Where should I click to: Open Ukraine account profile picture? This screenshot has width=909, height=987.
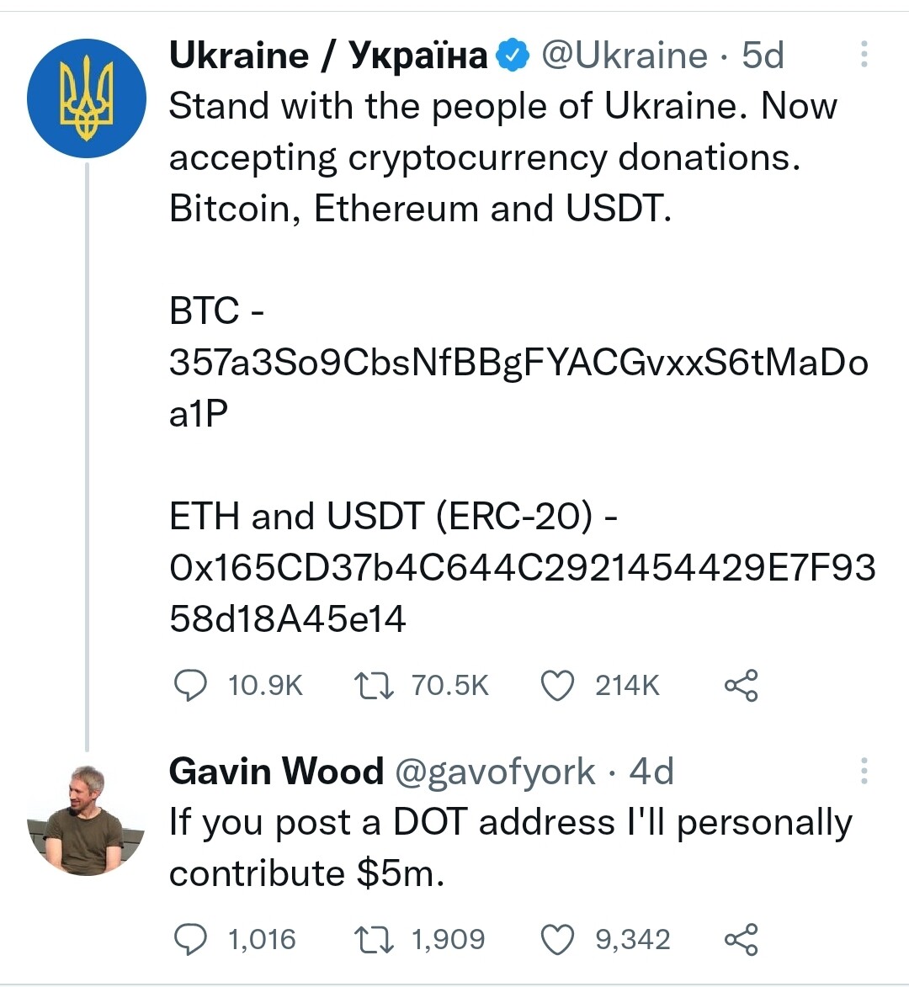coord(86,98)
